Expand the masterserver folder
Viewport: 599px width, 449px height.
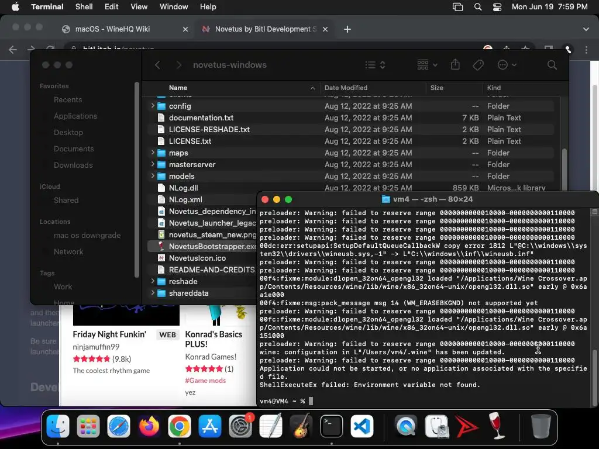click(153, 164)
